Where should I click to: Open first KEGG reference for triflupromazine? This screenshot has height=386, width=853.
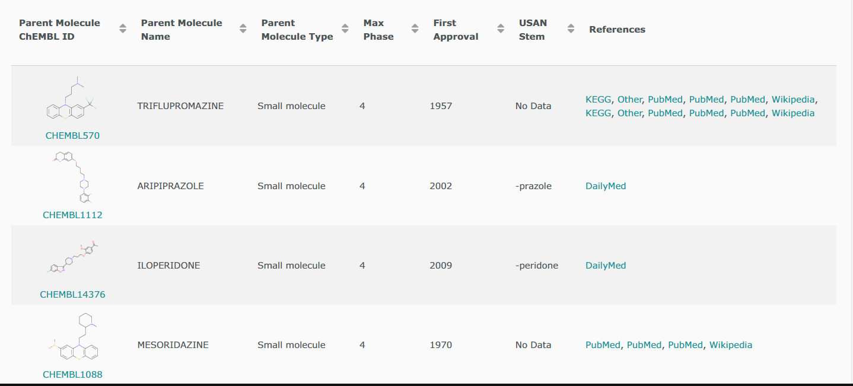(598, 100)
